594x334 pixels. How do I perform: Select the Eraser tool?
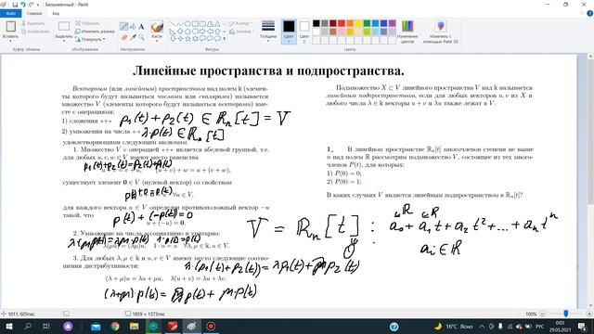(x=123, y=37)
